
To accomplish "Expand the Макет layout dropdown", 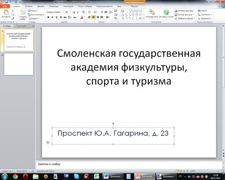I will pyautogui.click(x=34, y=11).
